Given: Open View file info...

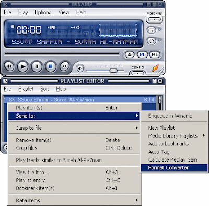Looking at the screenshot, I should coord(74,173).
